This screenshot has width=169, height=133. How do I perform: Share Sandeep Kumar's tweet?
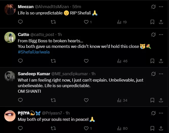(x=161, y=100)
